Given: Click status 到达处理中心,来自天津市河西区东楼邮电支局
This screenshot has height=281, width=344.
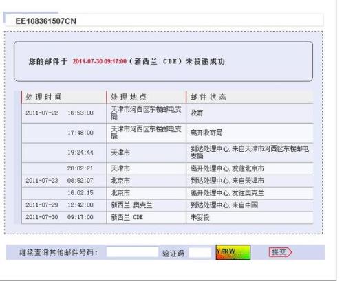Looking at the screenshot, I should tap(250, 153).
